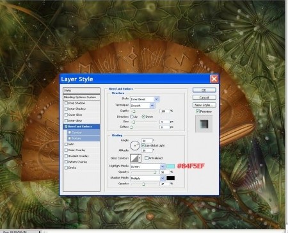Select the Stroke row label

click(x=72, y=168)
